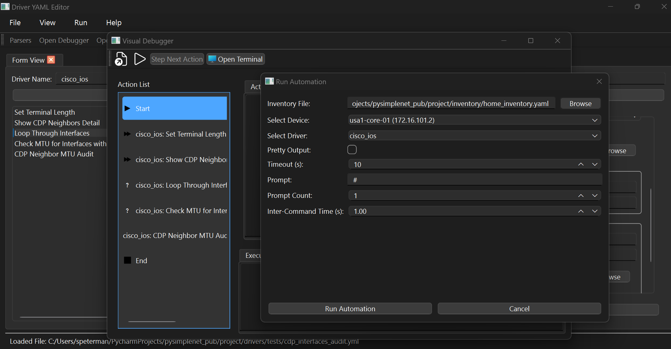Open the View menu
Image resolution: width=671 pixels, height=349 pixels.
pos(47,23)
